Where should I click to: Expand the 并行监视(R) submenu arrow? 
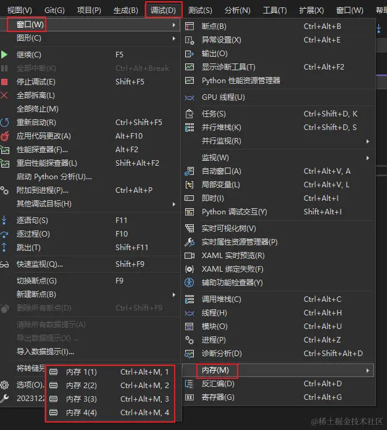coord(367,141)
